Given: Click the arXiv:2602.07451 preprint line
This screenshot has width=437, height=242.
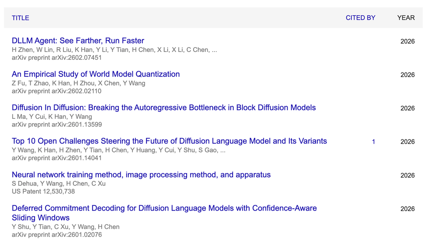Looking at the screenshot, I should point(57,58).
